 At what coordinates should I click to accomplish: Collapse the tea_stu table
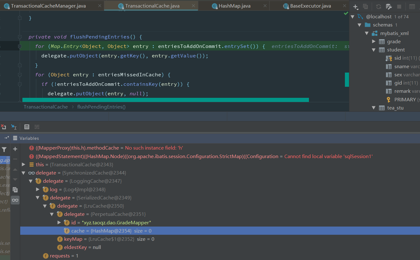374,108
